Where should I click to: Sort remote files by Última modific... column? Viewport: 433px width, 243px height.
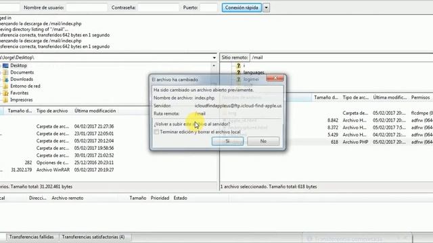point(390,97)
